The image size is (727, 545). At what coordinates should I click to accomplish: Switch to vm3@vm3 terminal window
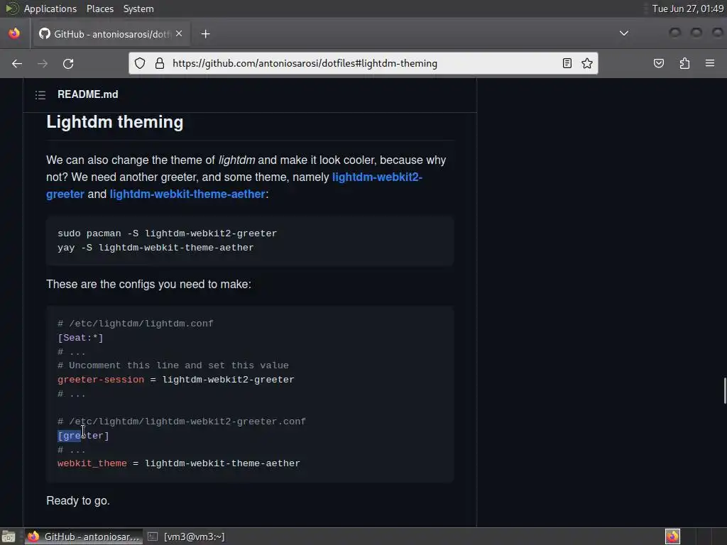point(187,536)
